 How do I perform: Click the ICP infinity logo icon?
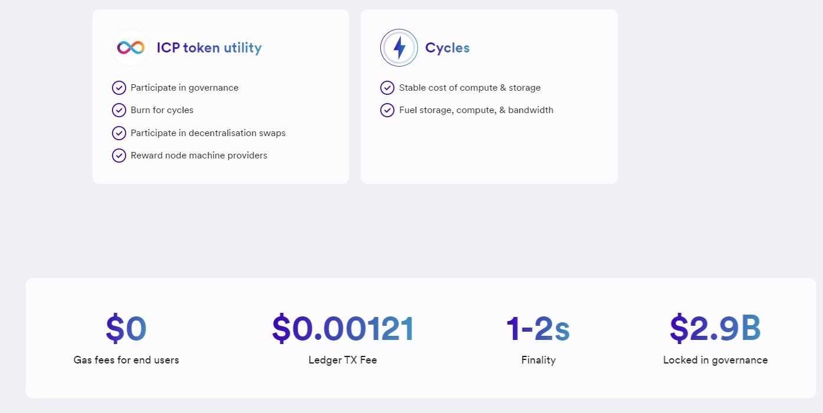131,48
